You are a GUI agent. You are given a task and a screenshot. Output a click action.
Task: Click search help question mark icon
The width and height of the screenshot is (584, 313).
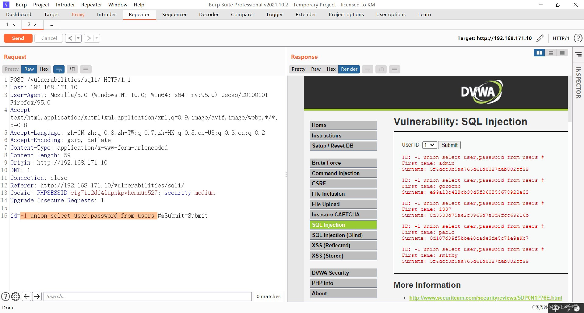click(5, 296)
